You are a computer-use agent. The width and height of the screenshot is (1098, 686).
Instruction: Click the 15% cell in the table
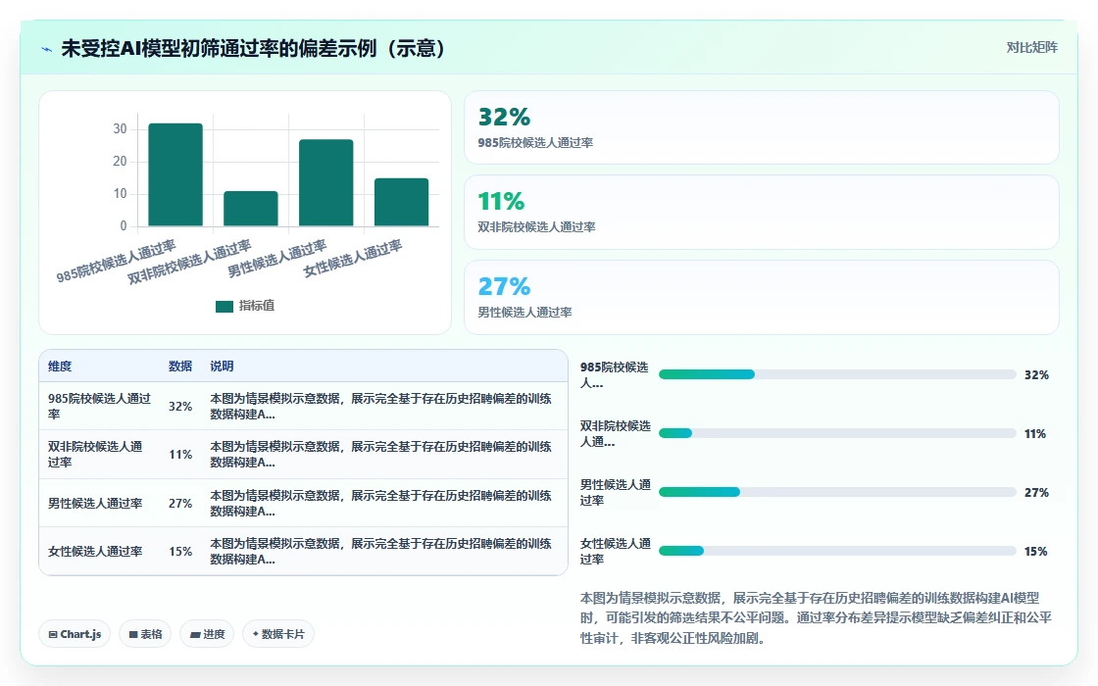coord(180,552)
